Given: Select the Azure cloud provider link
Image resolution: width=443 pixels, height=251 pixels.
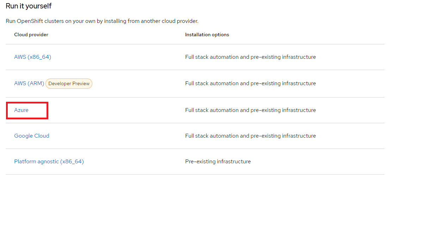Looking at the screenshot, I should (21, 110).
